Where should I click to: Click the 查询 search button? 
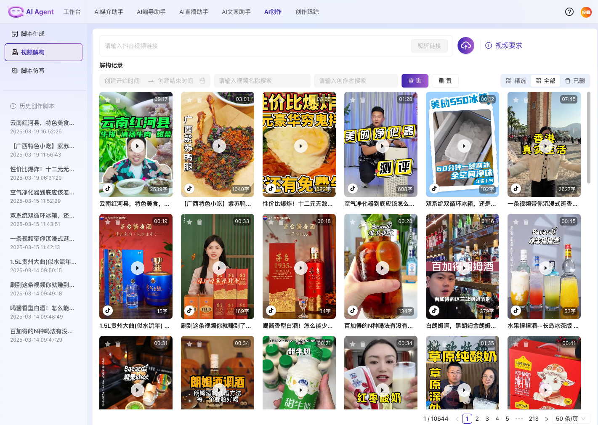pos(415,81)
